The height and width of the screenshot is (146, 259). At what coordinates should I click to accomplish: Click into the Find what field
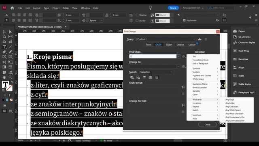click(153, 56)
